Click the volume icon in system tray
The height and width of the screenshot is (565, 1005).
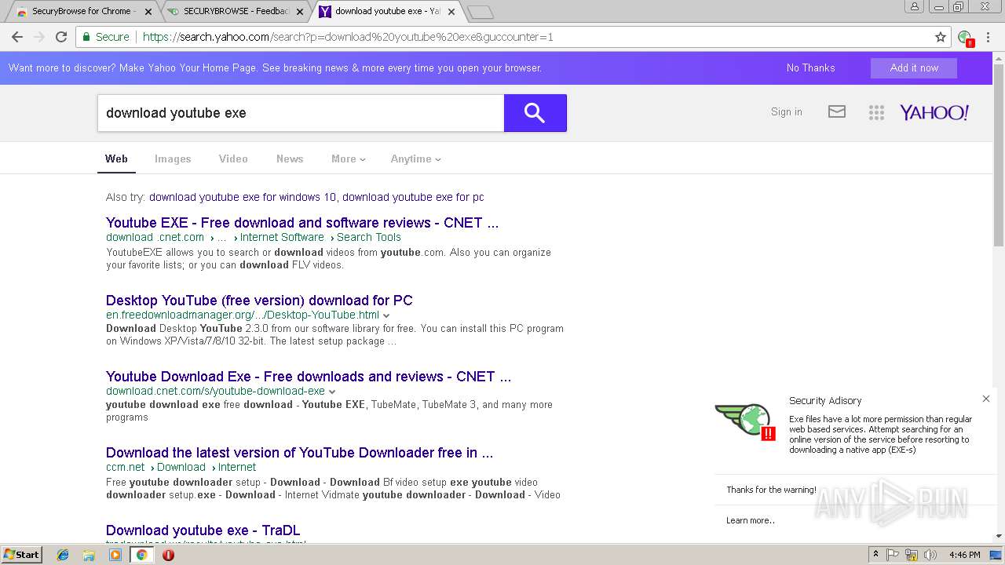point(930,555)
